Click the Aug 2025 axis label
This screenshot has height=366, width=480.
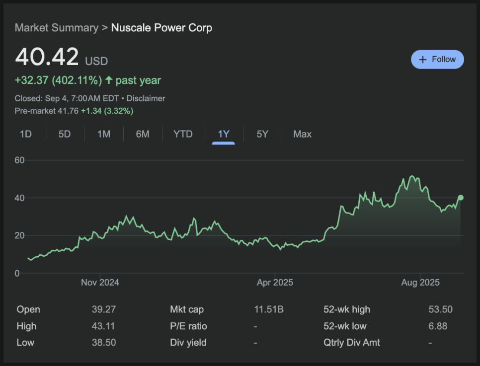(x=420, y=283)
